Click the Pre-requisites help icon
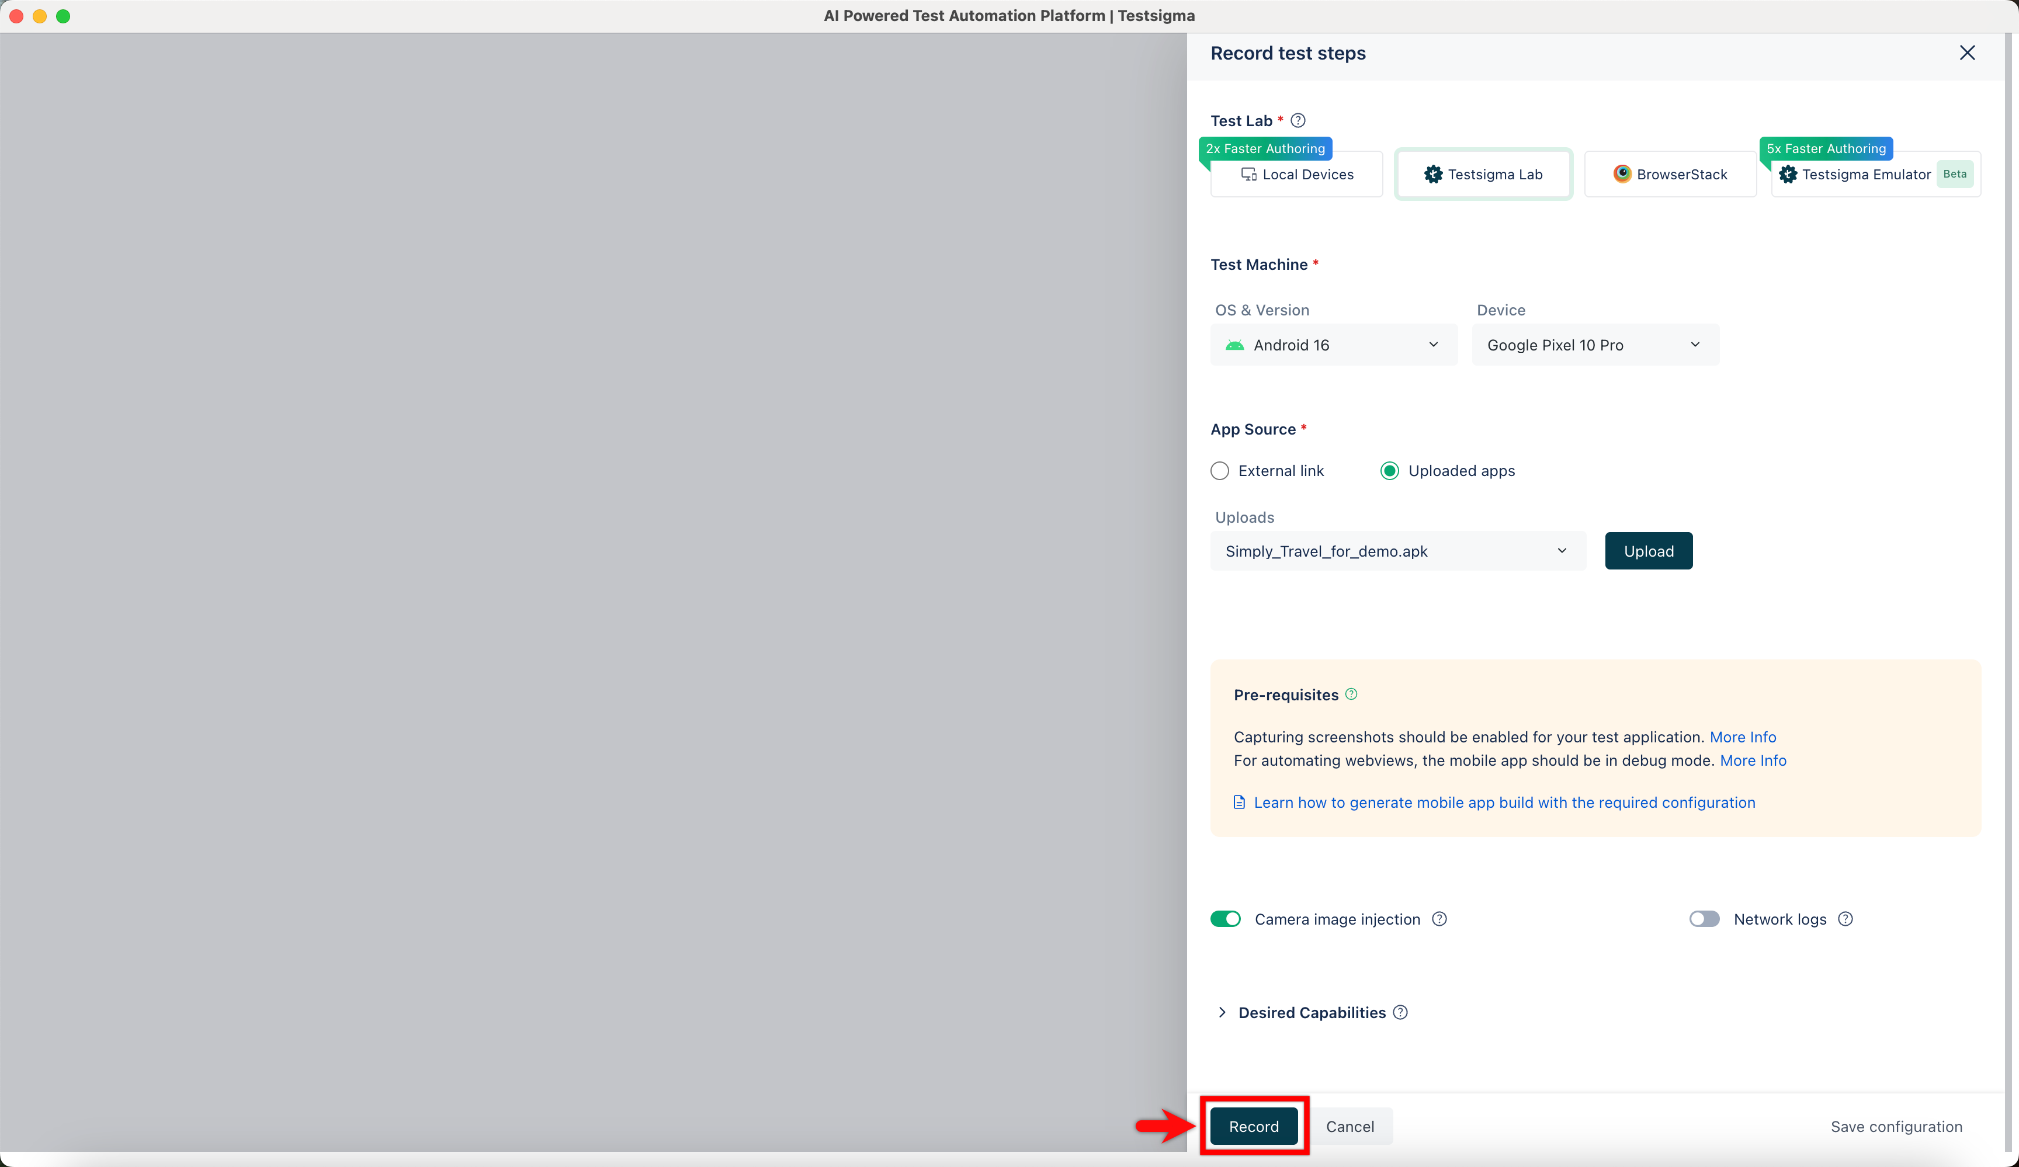The width and height of the screenshot is (2019, 1167). [x=1351, y=694]
